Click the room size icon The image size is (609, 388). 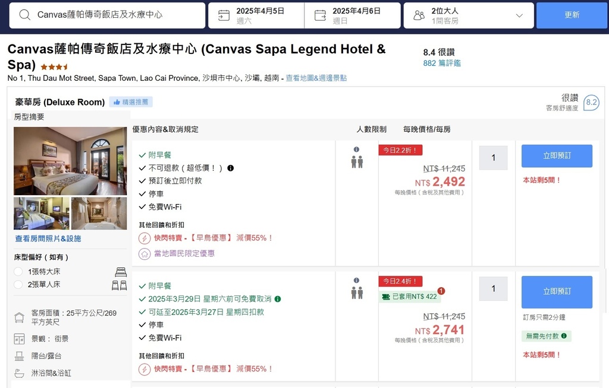20,318
